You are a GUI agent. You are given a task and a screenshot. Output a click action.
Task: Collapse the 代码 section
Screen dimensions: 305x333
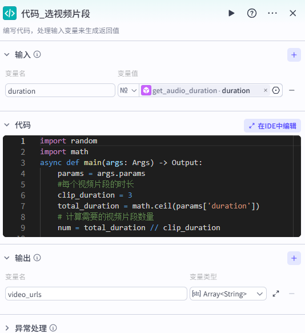7,125
